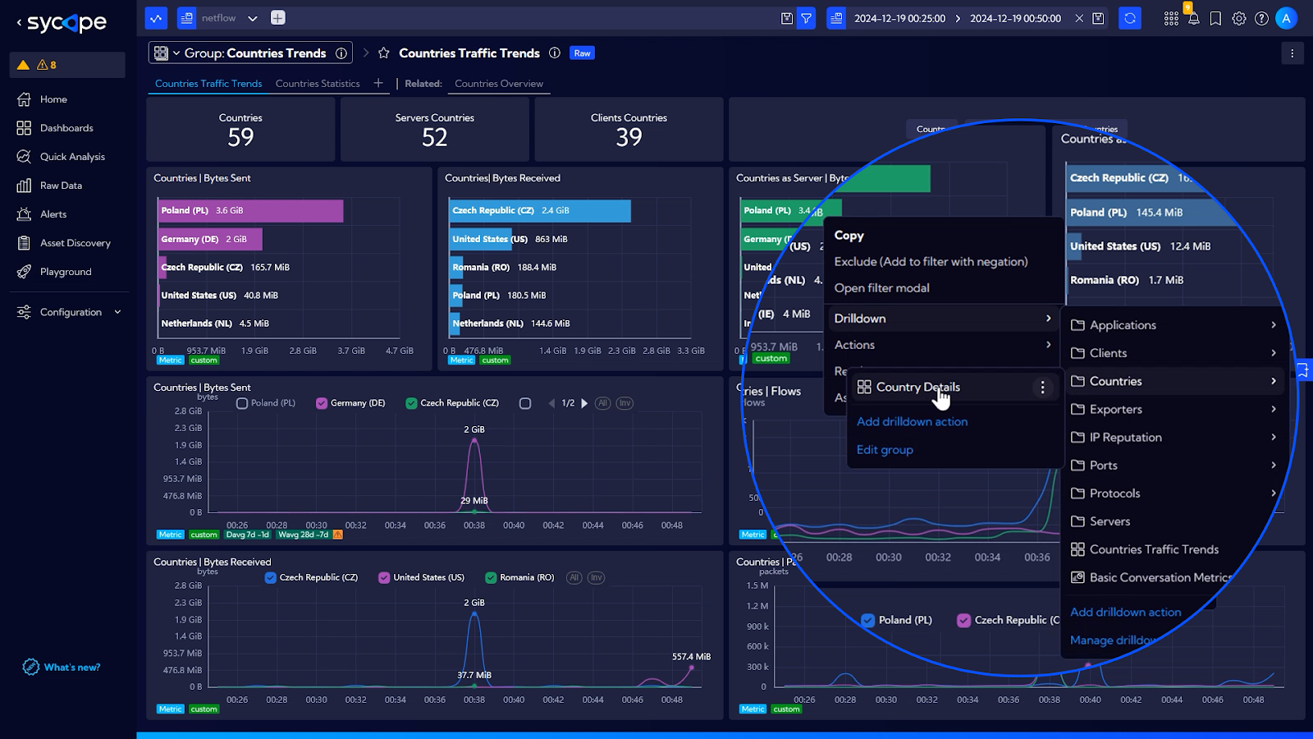This screenshot has height=739, width=1313.
Task: Click the refresh data icon in top bar
Action: click(x=1130, y=18)
